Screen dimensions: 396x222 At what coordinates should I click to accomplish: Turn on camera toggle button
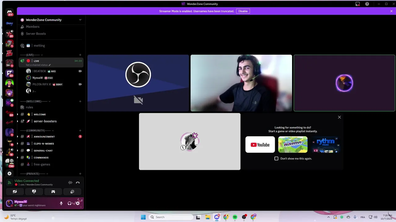(x=15, y=191)
